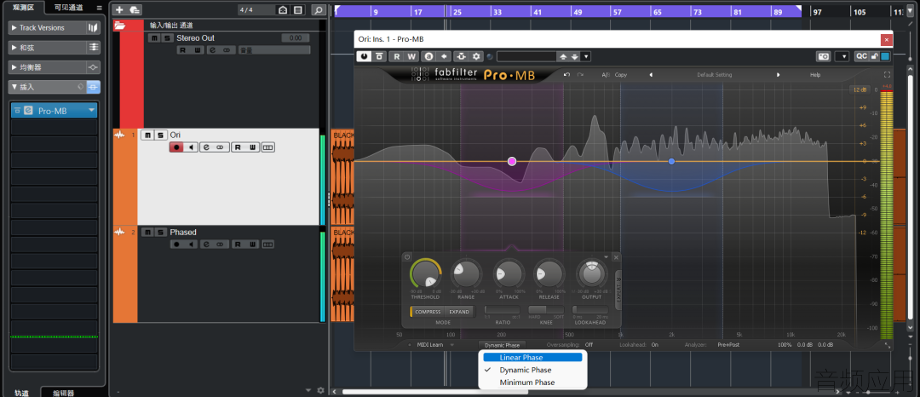The height and width of the screenshot is (397, 920).
Task: Choose Linear Phase from the menu
Action: 532,357
